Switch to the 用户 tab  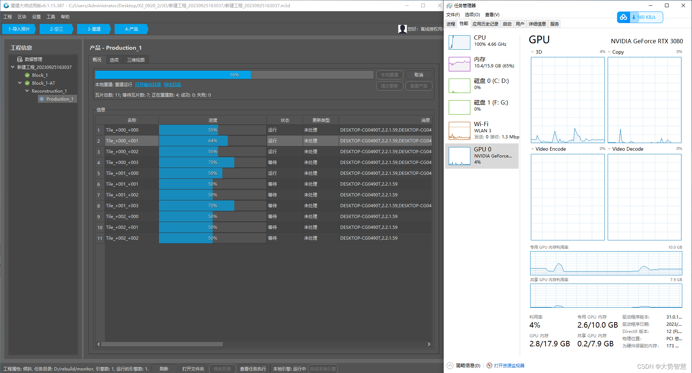coord(520,24)
